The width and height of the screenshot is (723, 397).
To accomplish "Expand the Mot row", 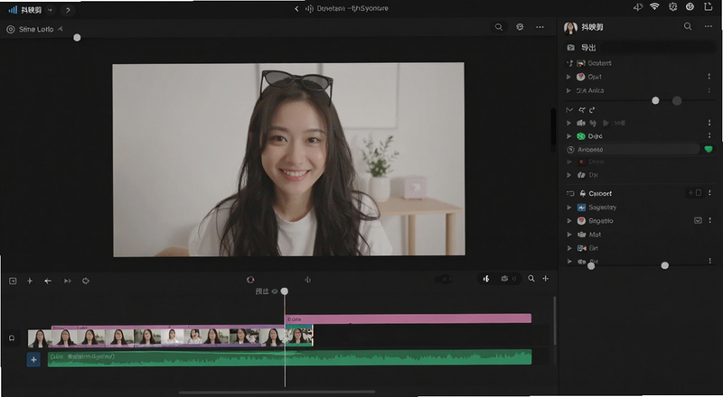I will pos(569,235).
